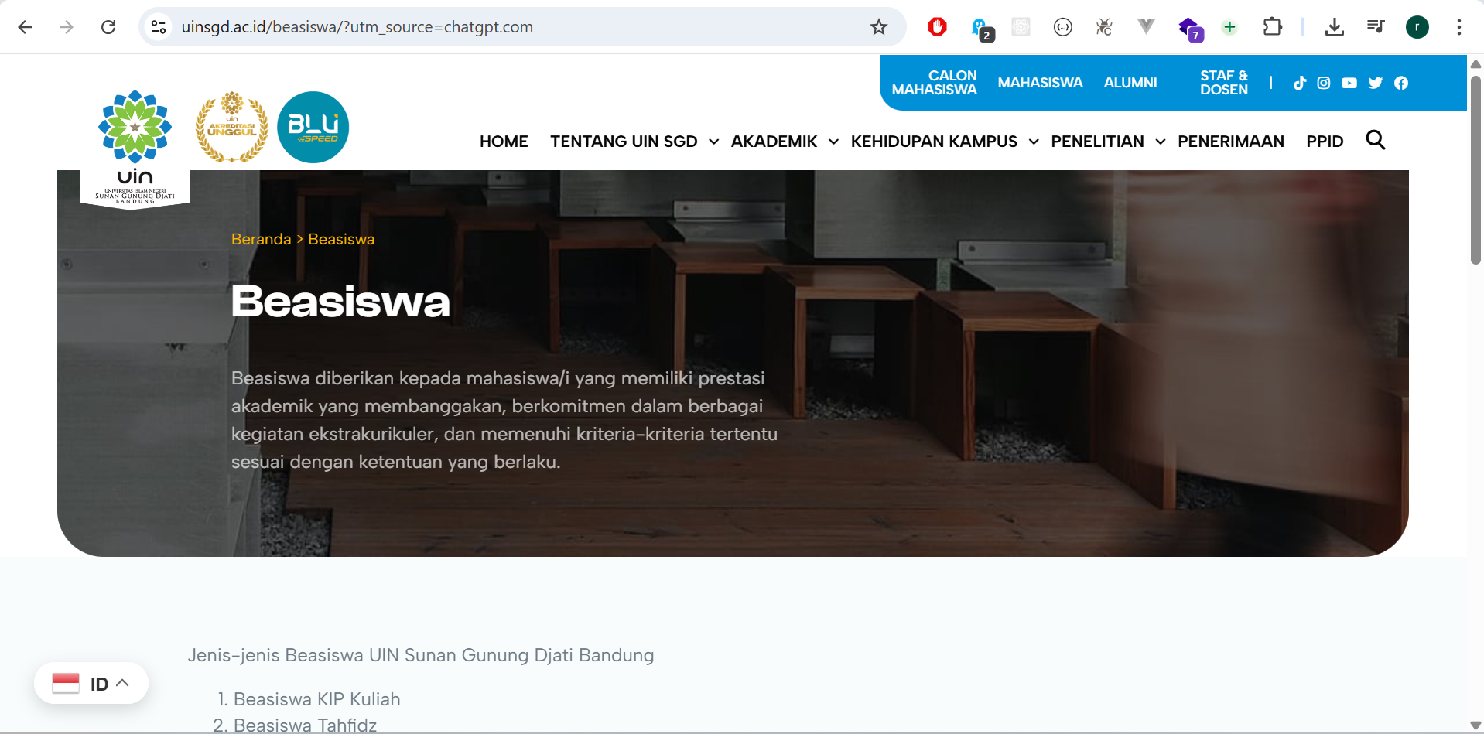Reload the page
The height and width of the screenshot is (734, 1484).
(108, 27)
